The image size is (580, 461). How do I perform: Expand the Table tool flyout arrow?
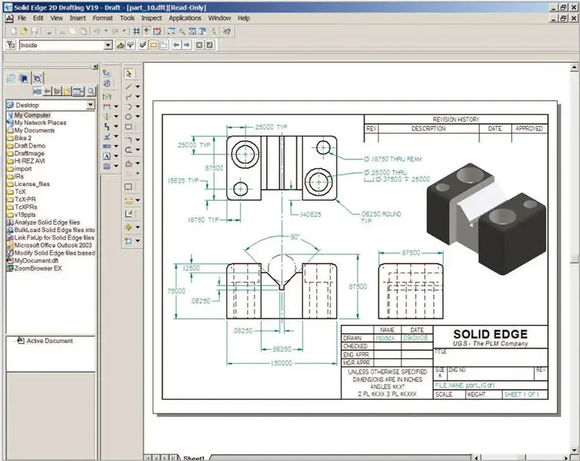(116, 166)
